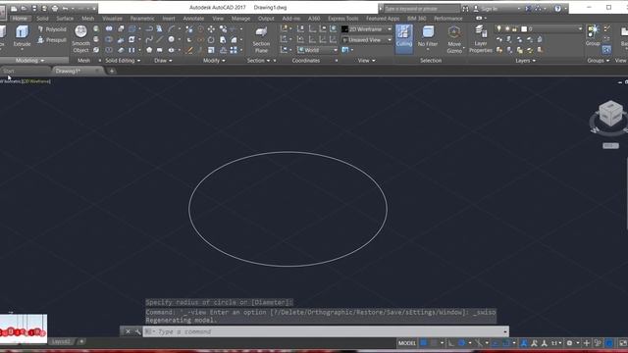Screen dimensions: 628x353
Task: Toggle ortho mode in status bar
Action: tap(451, 343)
